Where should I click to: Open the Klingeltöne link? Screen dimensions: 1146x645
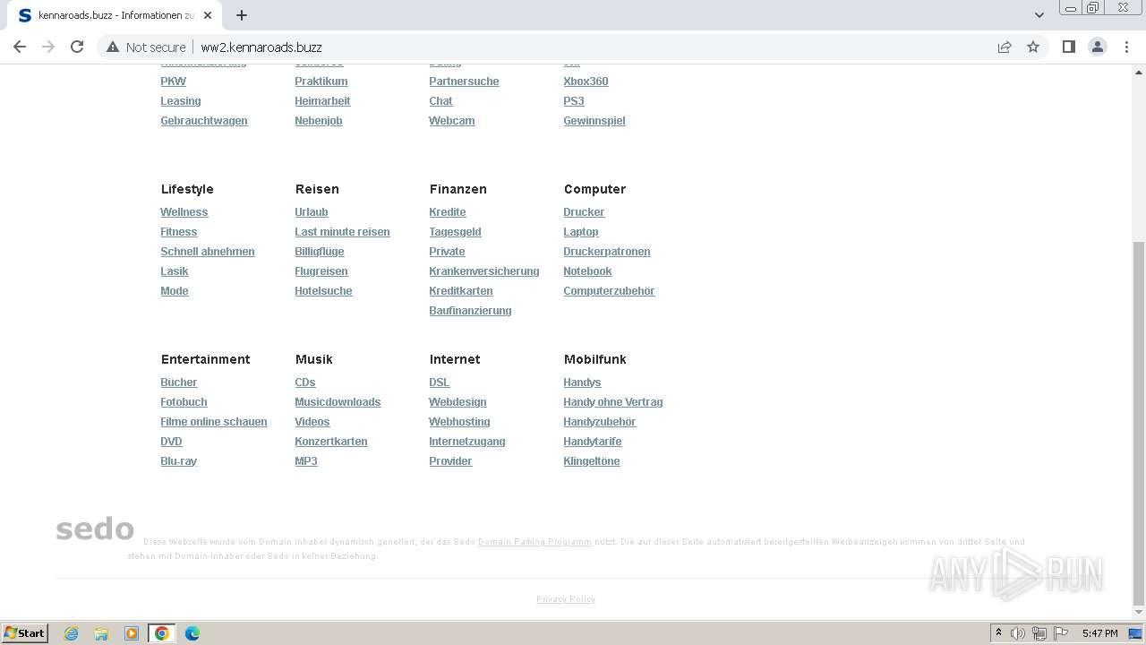592,461
